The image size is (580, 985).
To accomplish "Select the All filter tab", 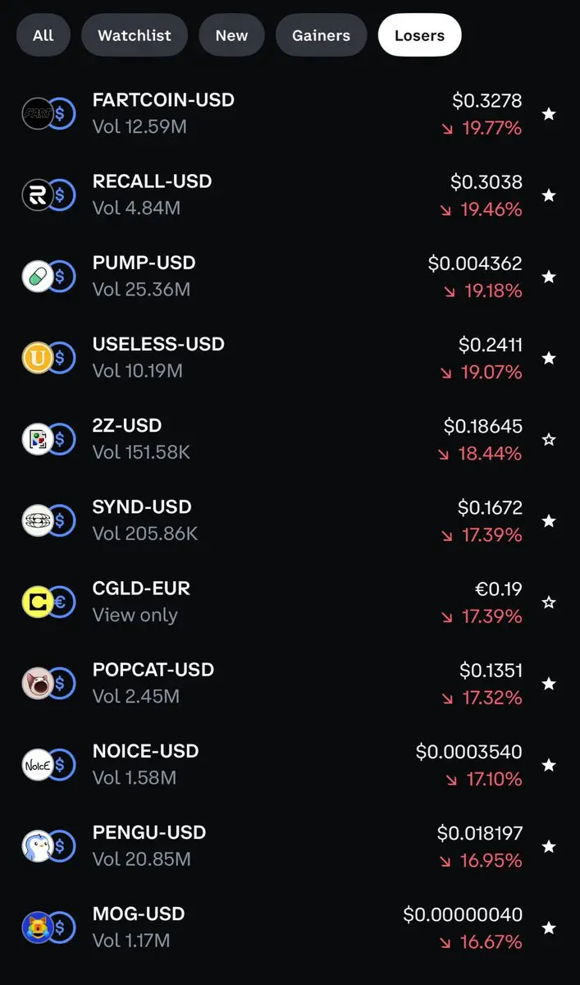I will pyautogui.click(x=43, y=35).
